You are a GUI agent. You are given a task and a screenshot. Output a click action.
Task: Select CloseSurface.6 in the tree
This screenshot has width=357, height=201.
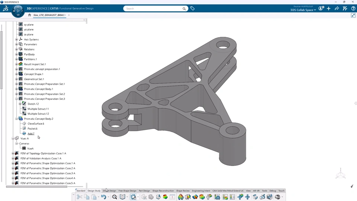(x=36, y=124)
